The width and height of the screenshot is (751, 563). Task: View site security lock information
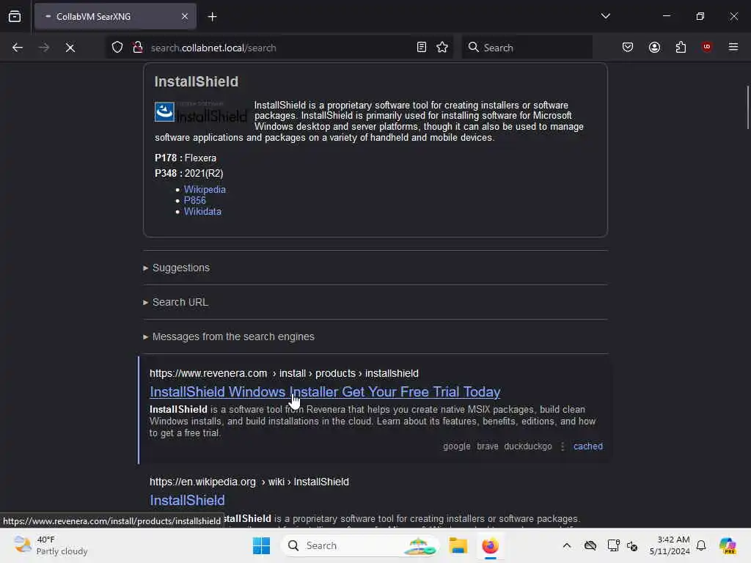137,47
